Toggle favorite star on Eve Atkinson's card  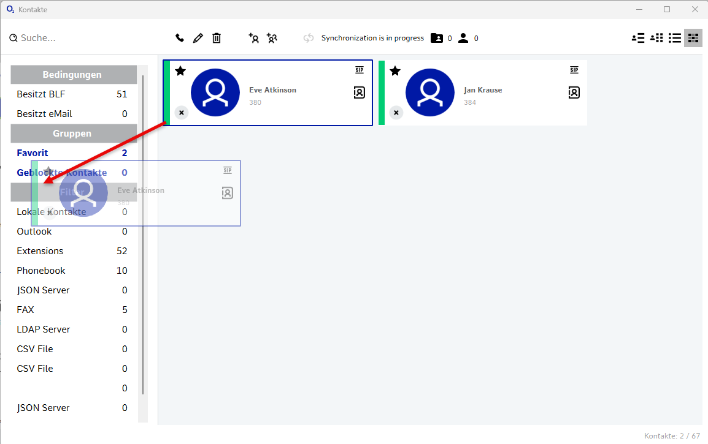click(x=180, y=71)
